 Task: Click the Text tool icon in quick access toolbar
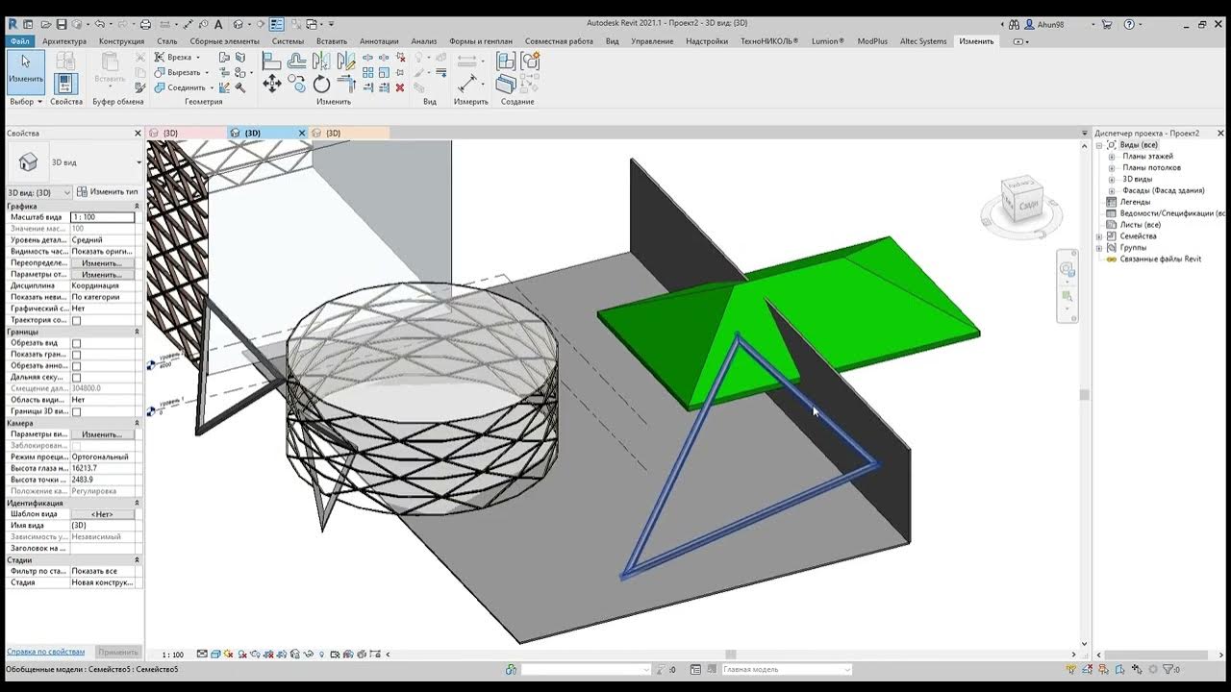tap(218, 24)
